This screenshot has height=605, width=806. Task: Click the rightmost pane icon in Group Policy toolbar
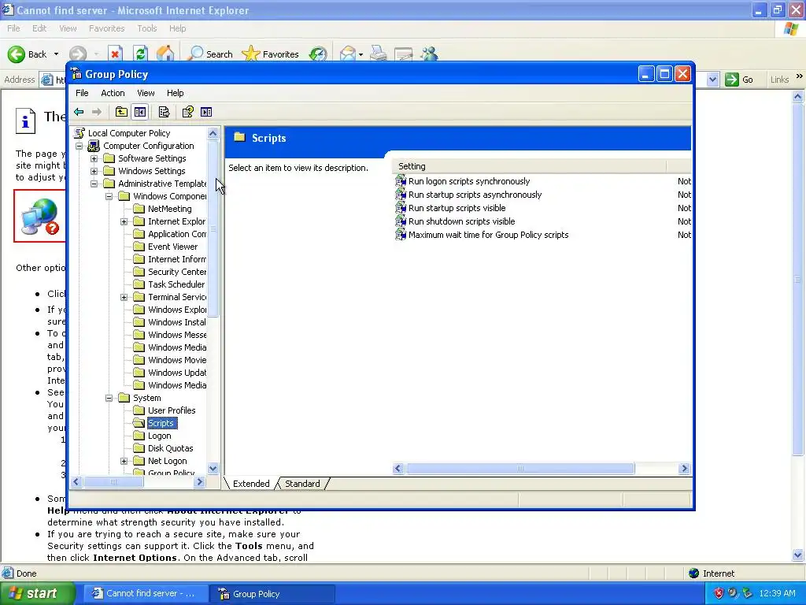pyautogui.click(x=206, y=112)
